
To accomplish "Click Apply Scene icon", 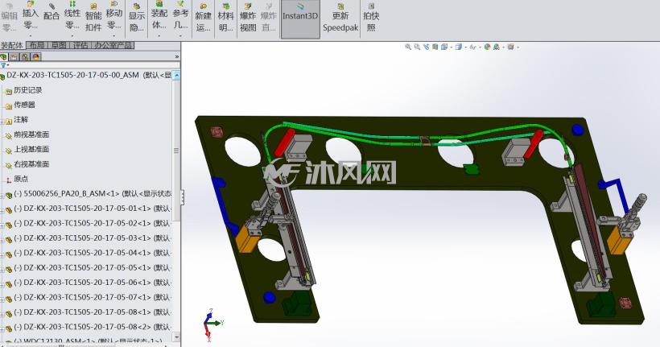I will [497, 47].
